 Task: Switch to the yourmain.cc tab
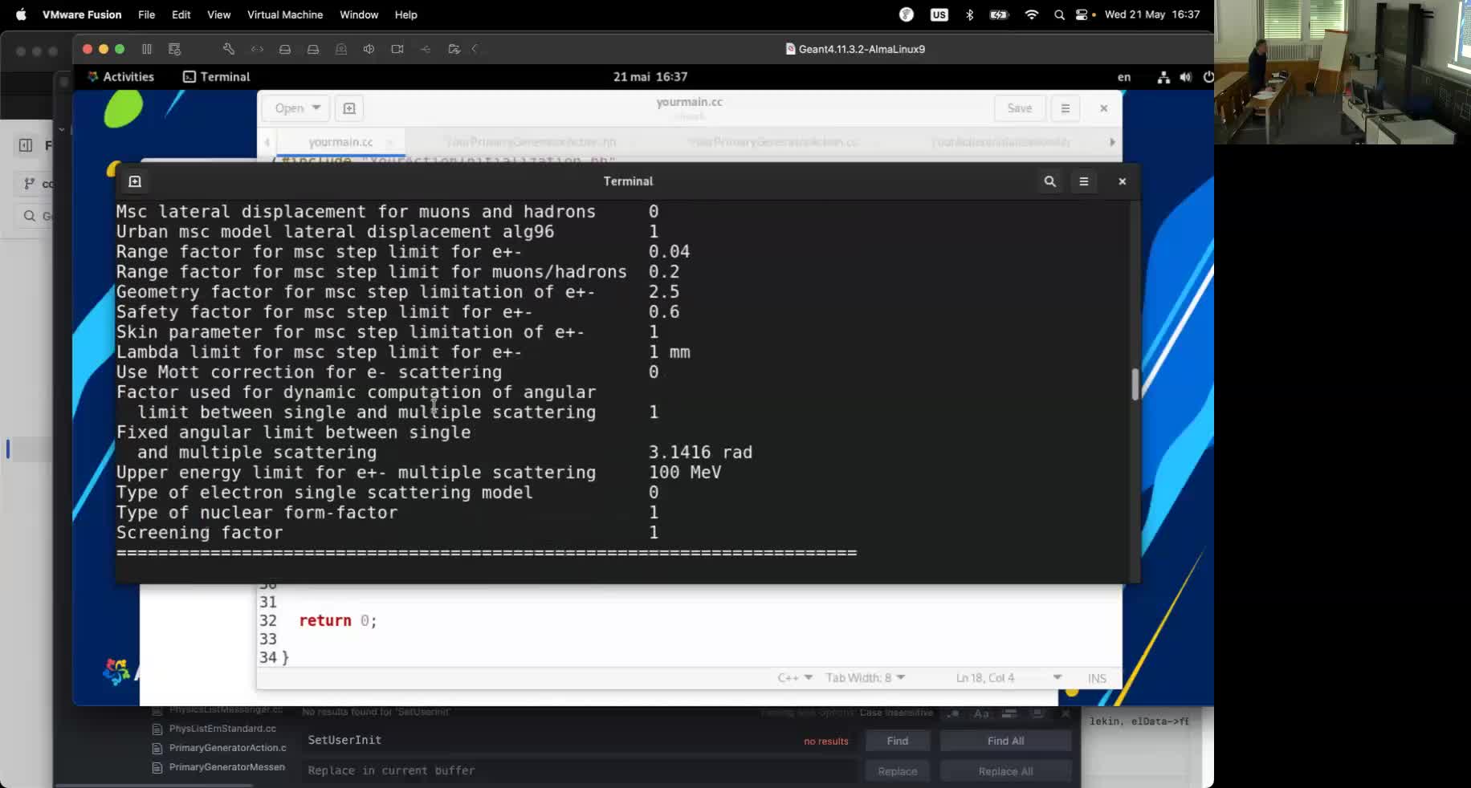click(x=340, y=142)
